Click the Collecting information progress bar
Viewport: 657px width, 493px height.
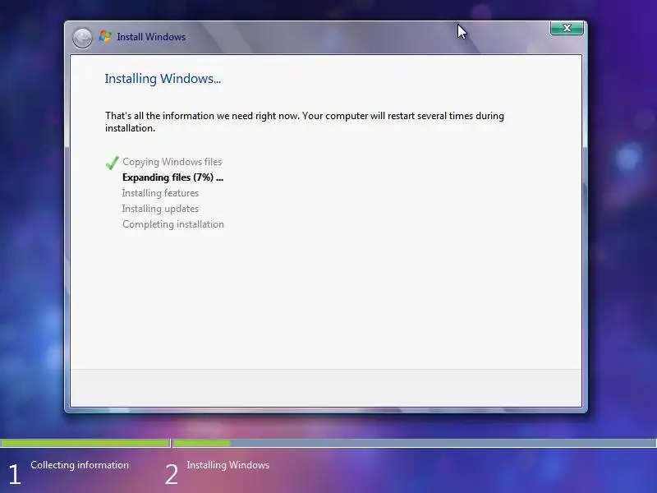click(85, 443)
